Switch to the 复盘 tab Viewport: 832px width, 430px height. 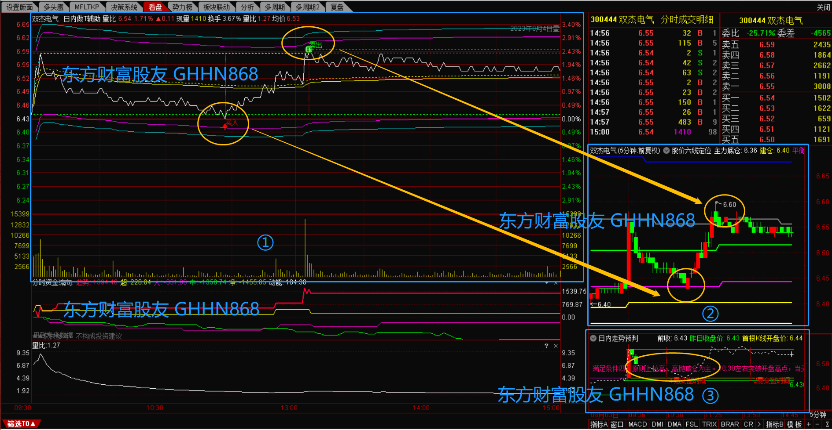click(x=337, y=7)
